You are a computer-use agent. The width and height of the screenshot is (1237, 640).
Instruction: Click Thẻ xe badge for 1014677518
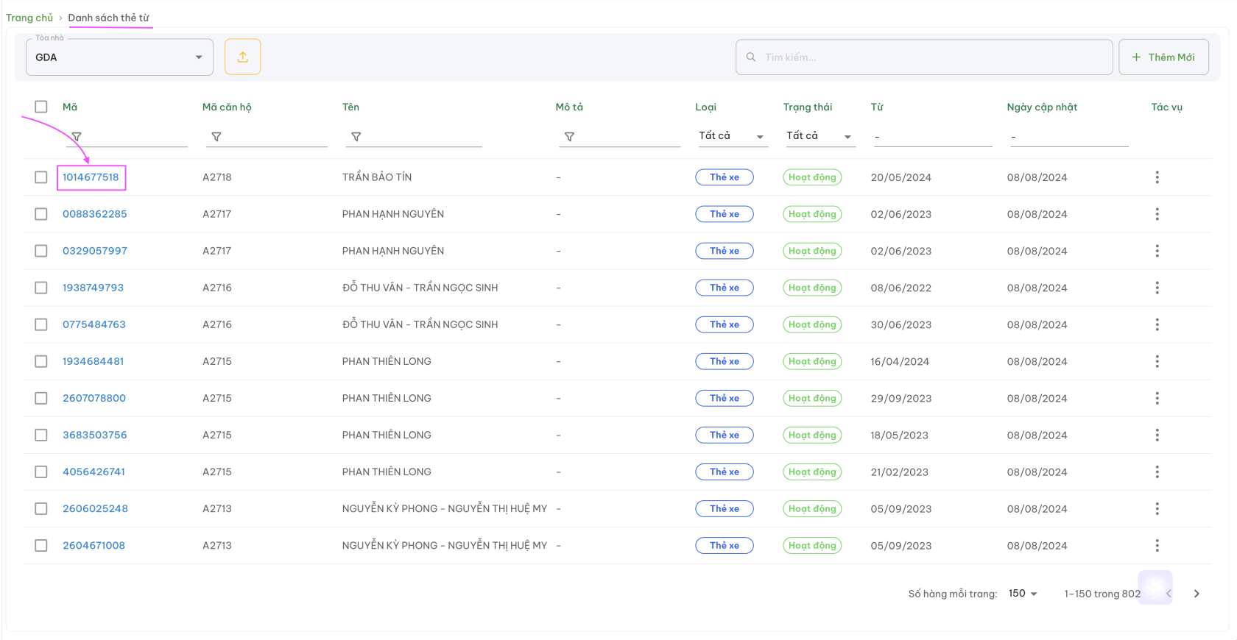tap(725, 177)
